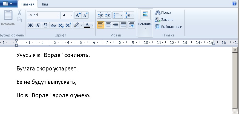239x114 pixels.
Task: Increase font size with grow font icon
Action: pyautogui.click(x=78, y=15)
